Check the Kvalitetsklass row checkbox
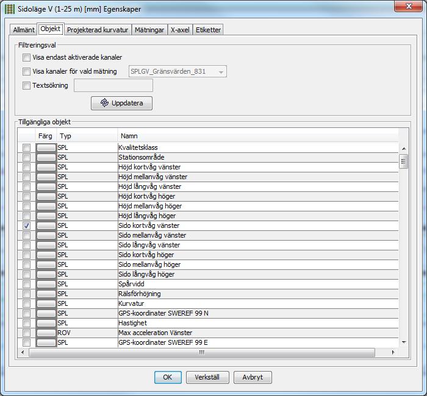This screenshot has height=396, width=427. tap(26, 147)
